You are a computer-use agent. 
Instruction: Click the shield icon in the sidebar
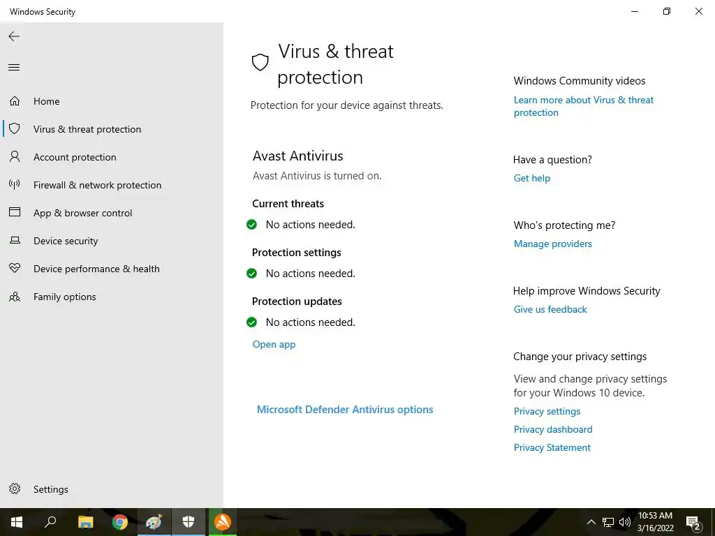click(x=15, y=128)
